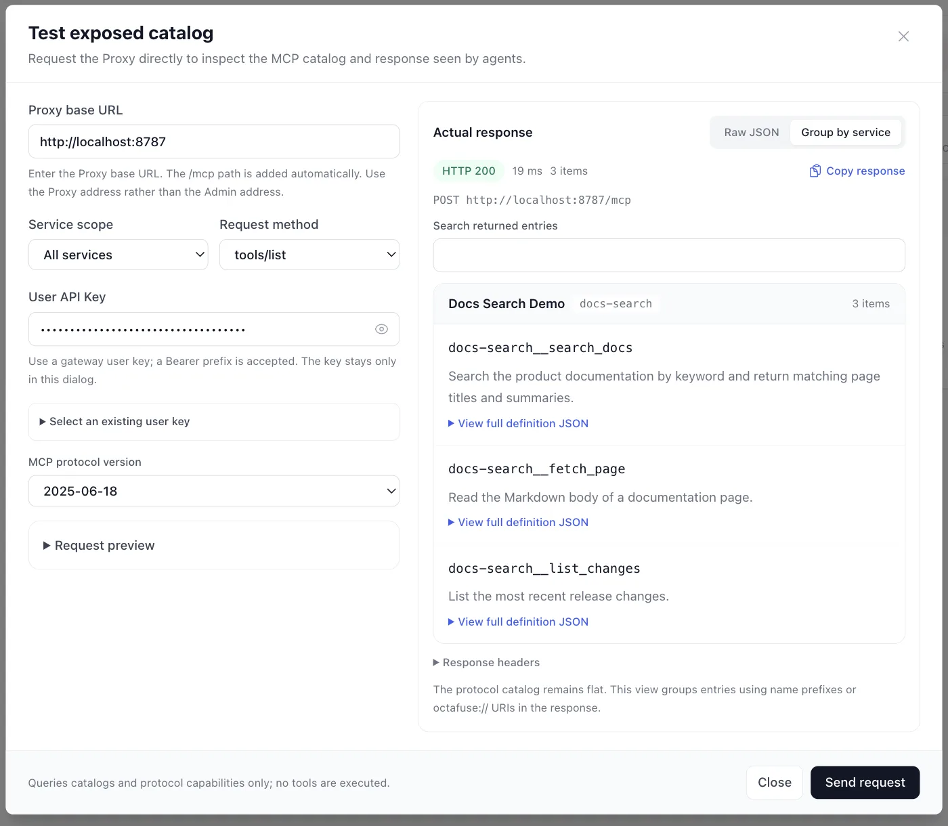Expand Select an existing user key

(214, 422)
